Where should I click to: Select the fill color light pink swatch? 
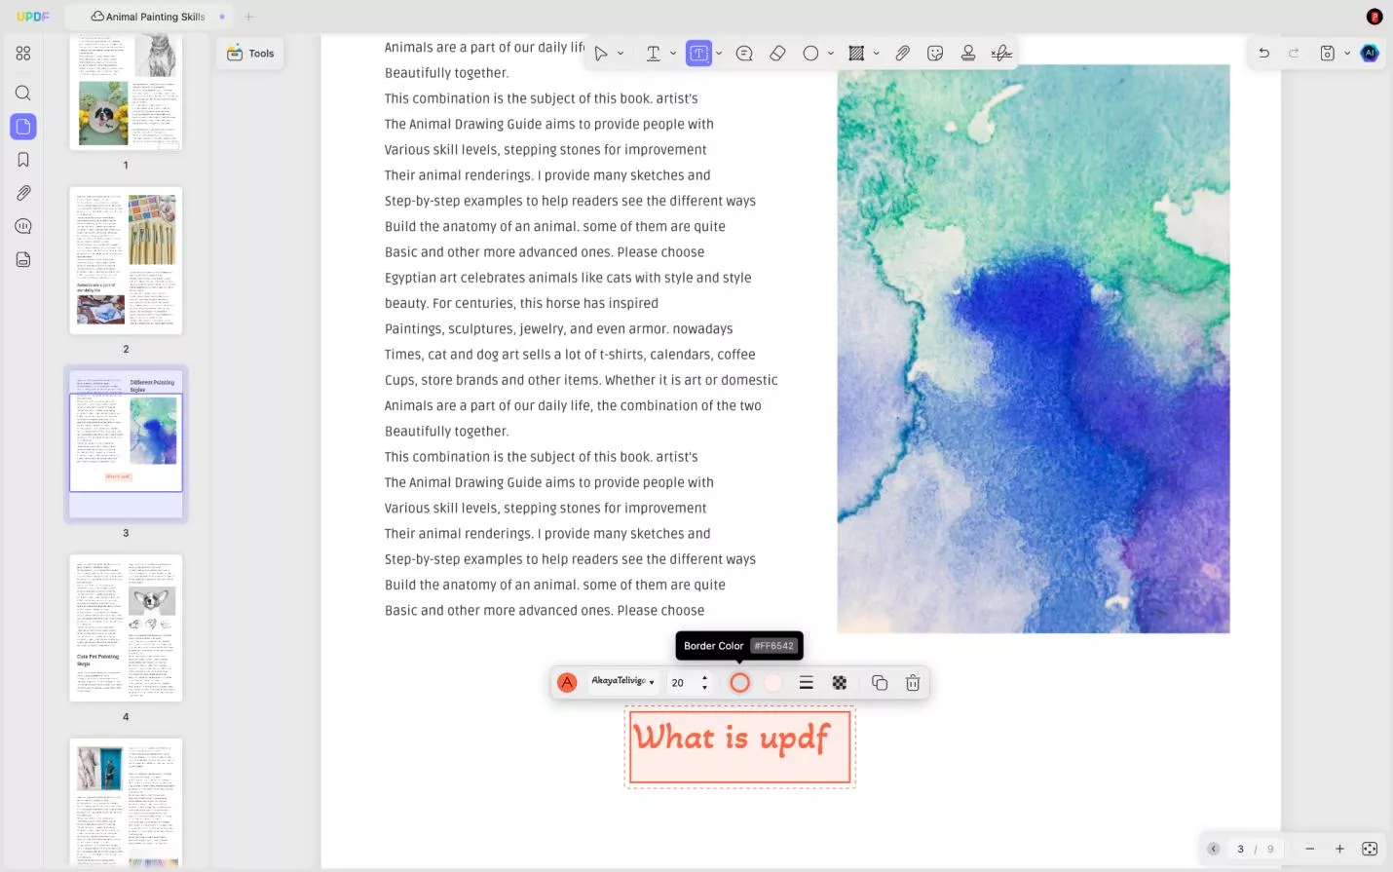pos(773,683)
